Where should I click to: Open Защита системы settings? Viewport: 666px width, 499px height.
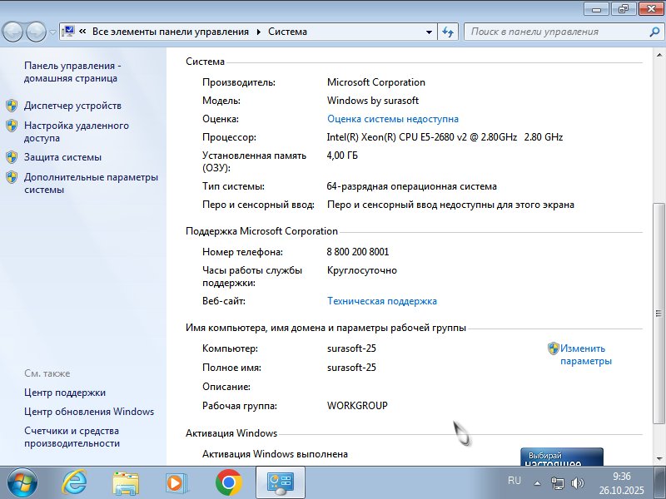tap(62, 157)
